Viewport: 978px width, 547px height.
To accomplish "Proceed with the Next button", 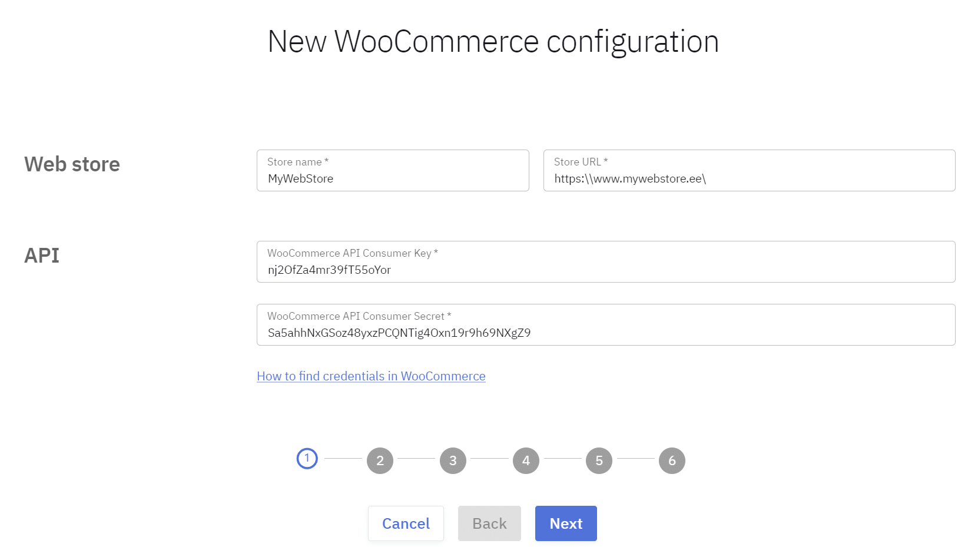I will (566, 523).
